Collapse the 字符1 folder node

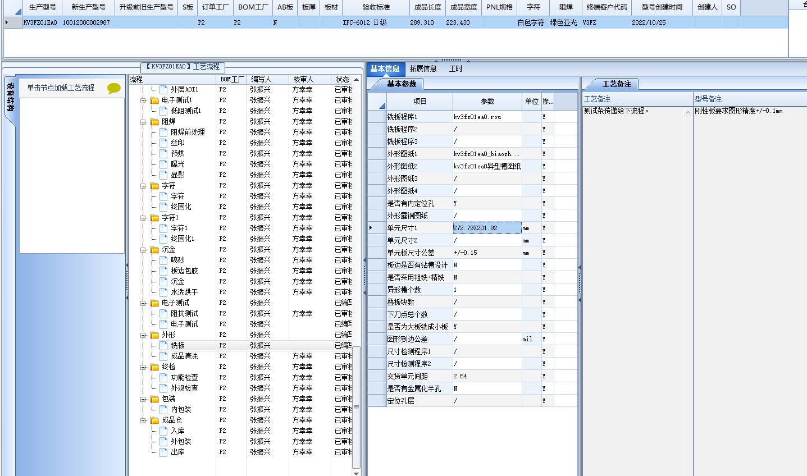144,218
